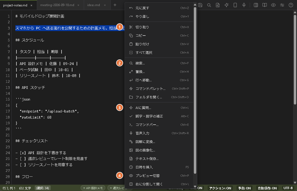Click table row リリースノート | 鈴木 | 10-08
This screenshot has height=191, width=297.
pyautogui.click(x=48, y=76)
